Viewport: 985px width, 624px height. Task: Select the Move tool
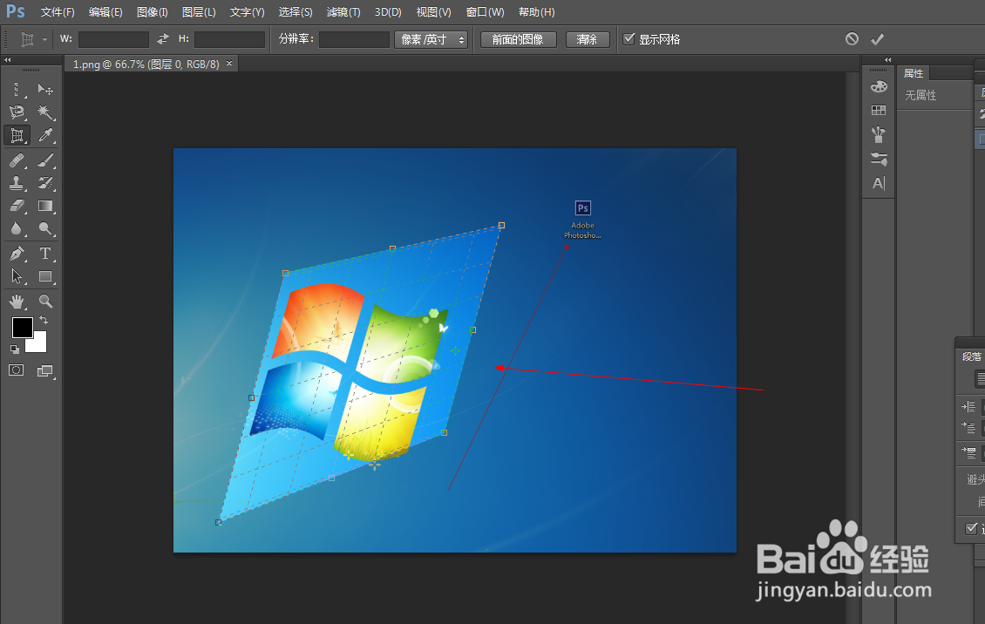pos(45,89)
